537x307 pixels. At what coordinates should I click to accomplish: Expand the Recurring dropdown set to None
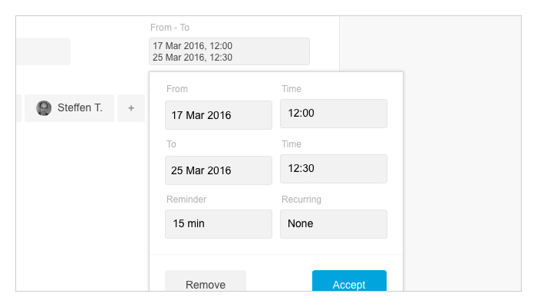334,224
